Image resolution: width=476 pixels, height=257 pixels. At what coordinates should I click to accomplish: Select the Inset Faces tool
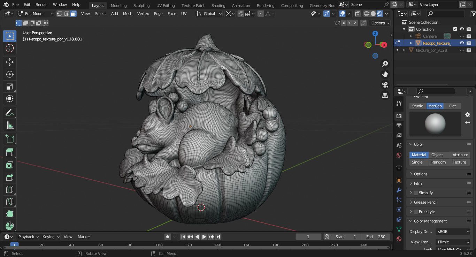point(10,165)
